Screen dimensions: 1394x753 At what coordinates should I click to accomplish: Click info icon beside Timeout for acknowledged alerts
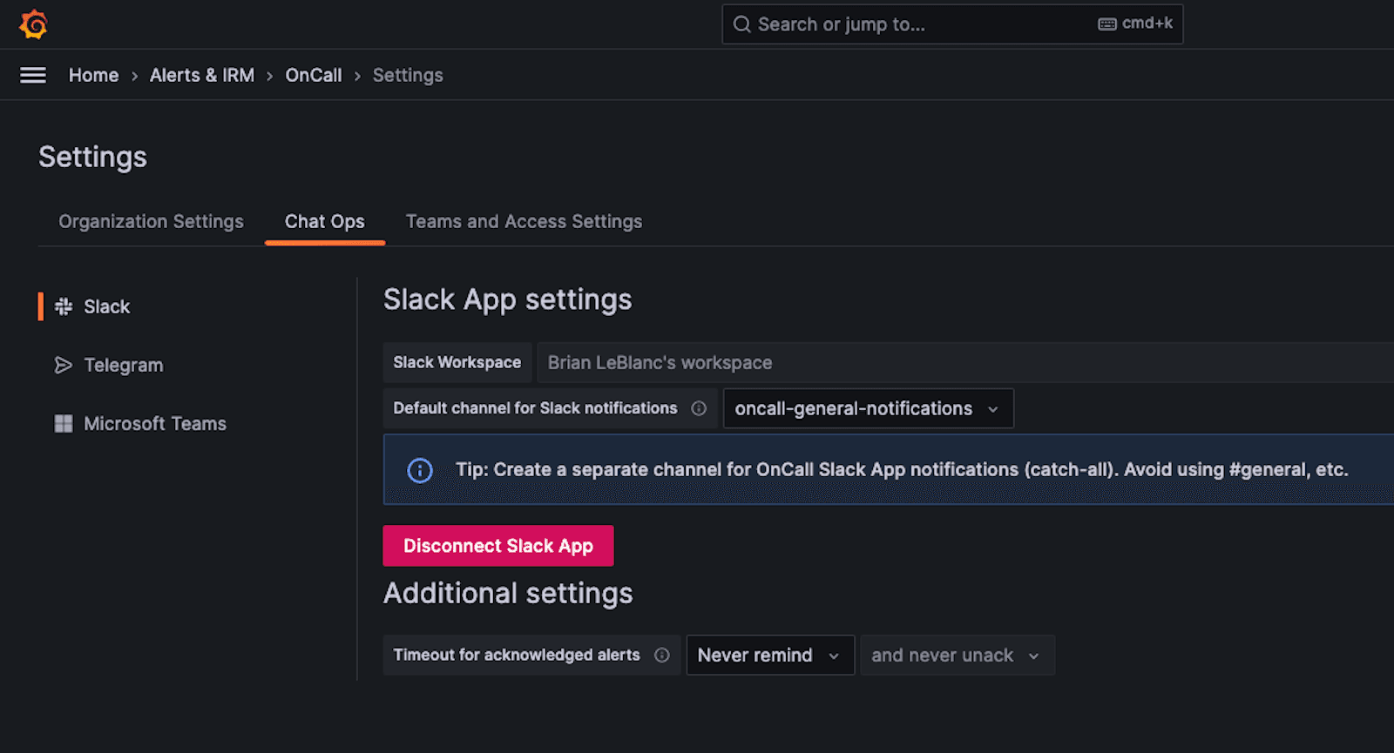tap(662, 656)
